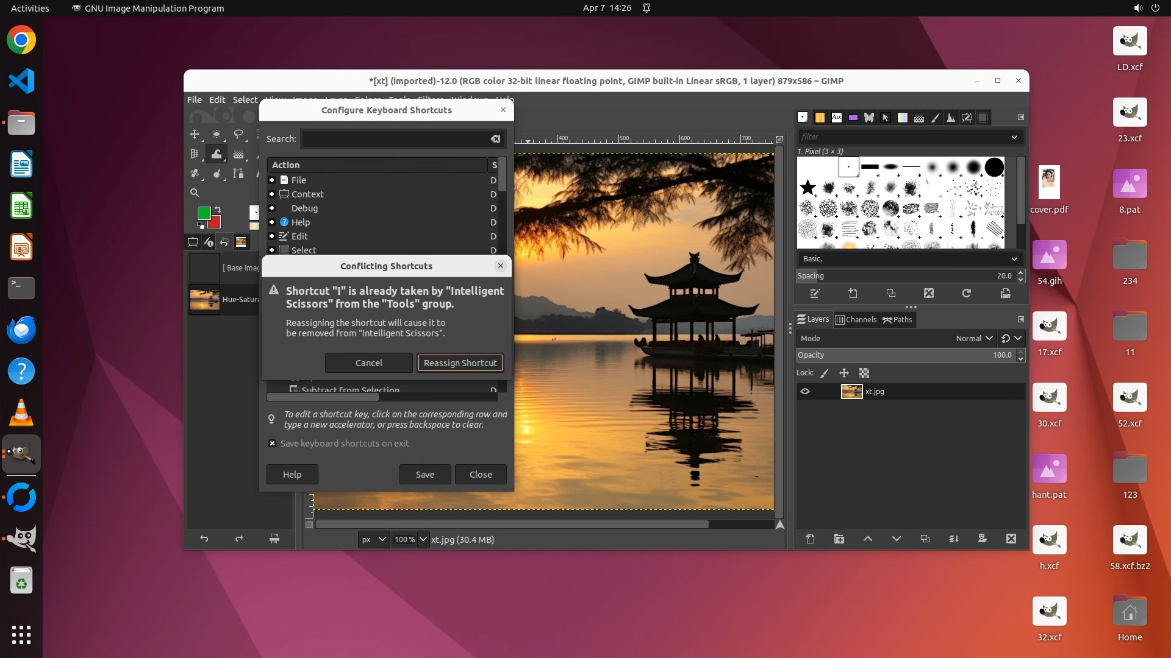The height and width of the screenshot is (658, 1171).
Task: Click refresh brushes icon
Action: click(x=966, y=294)
